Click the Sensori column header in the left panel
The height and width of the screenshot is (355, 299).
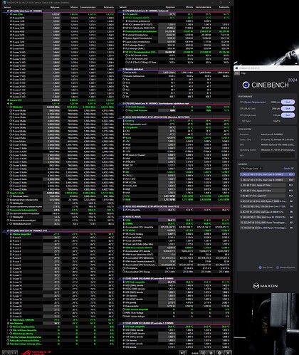point(7,7)
